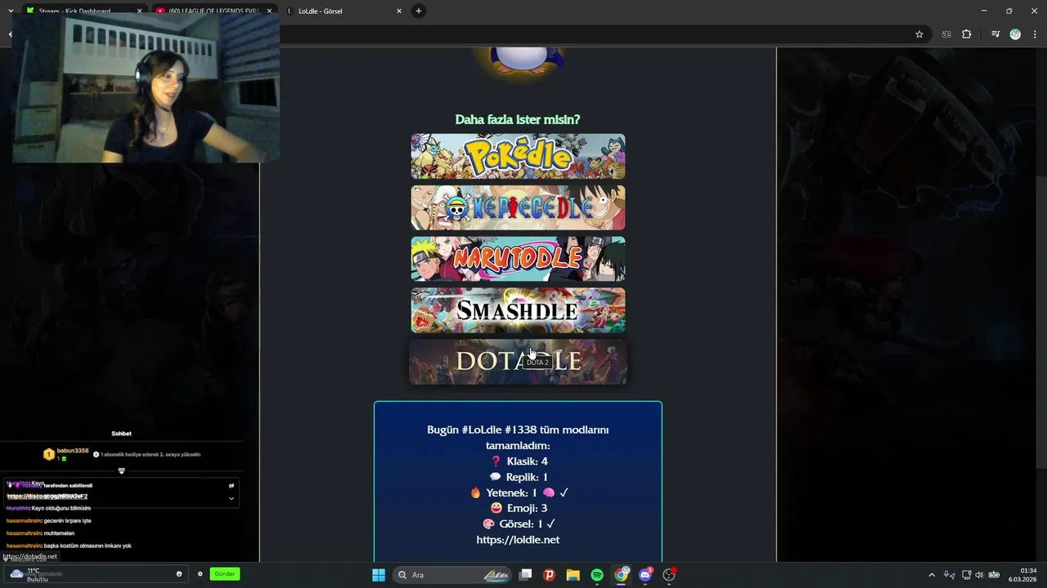Open chat settings gear icon
The image size is (1047, 588).
[x=200, y=574]
